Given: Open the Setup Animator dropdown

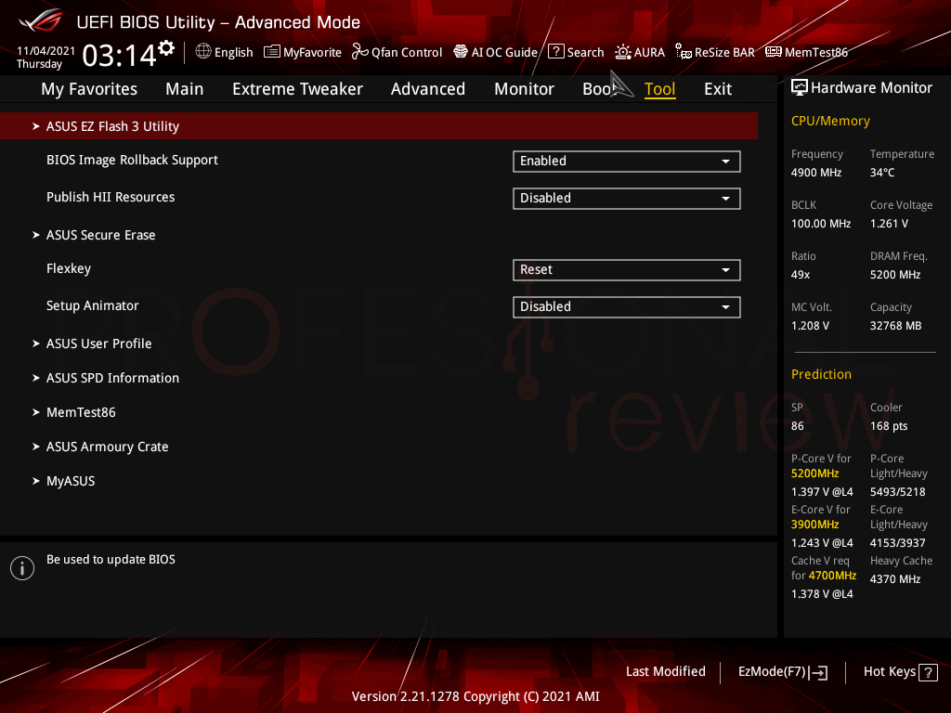Looking at the screenshot, I should click(x=627, y=306).
